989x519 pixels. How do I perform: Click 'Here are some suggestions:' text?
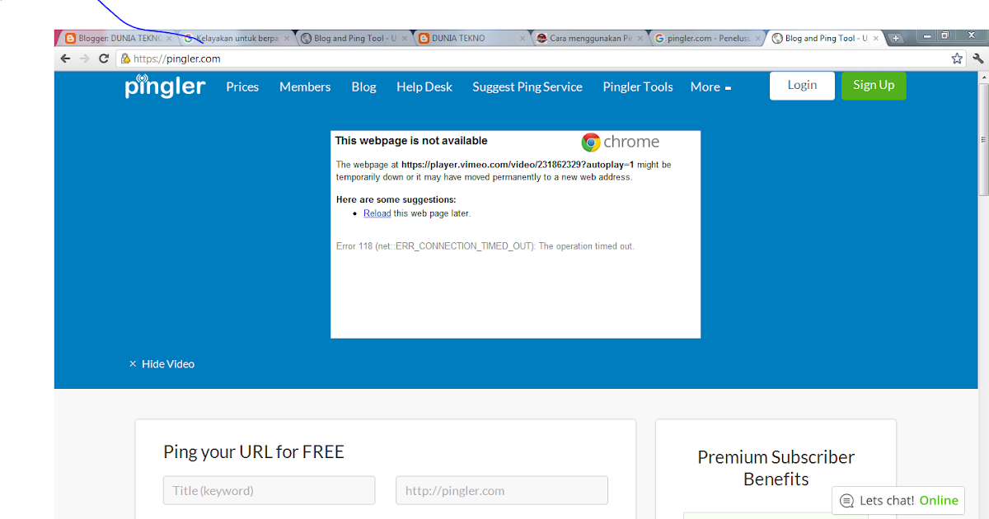(396, 199)
